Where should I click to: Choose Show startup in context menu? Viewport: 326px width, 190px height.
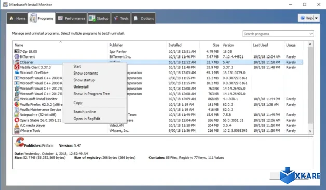click(x=84, y=80)
